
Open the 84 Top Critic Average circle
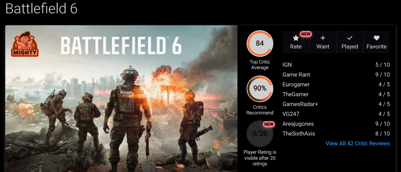pos(260,44)
